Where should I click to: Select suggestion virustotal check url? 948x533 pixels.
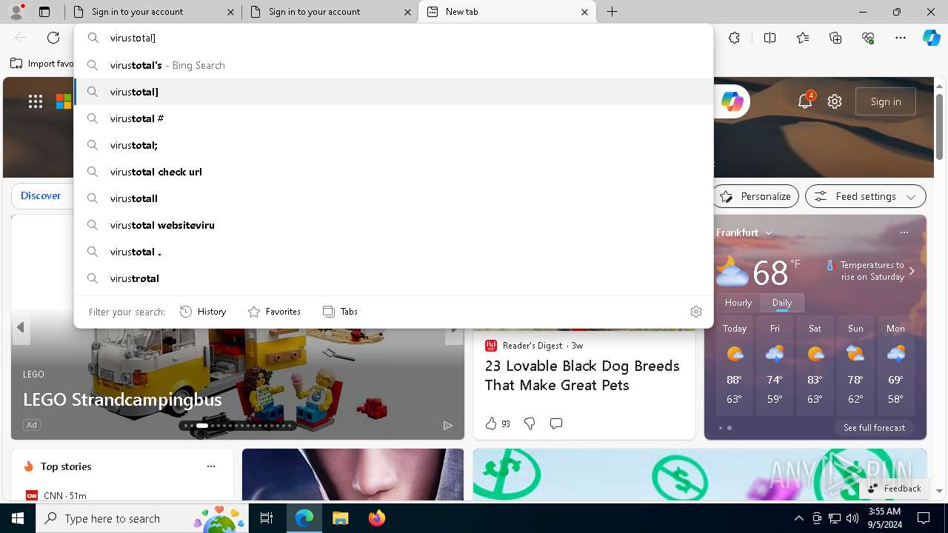(x=394, y=172)
